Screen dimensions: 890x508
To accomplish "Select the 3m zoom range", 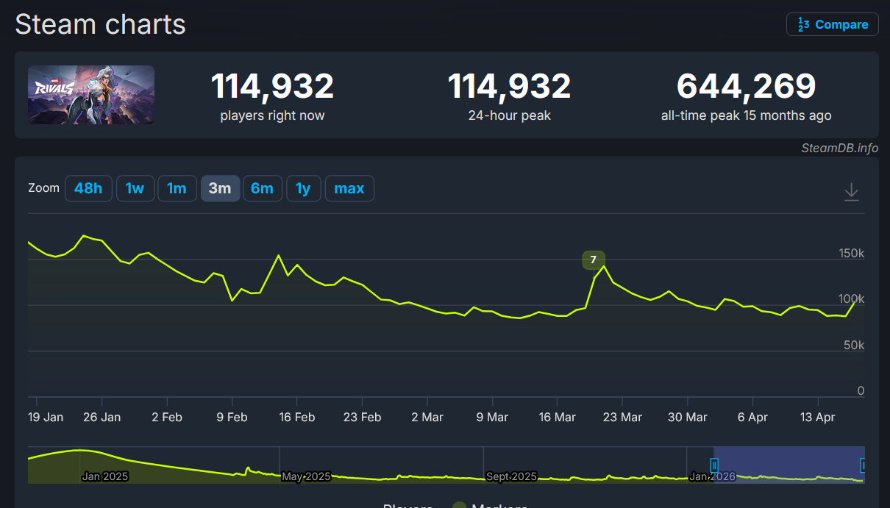I will (x=220, y=188).
